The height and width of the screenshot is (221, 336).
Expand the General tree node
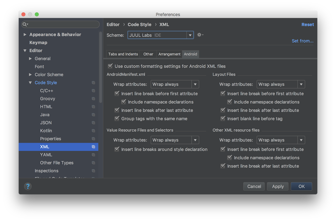[30, 59]
